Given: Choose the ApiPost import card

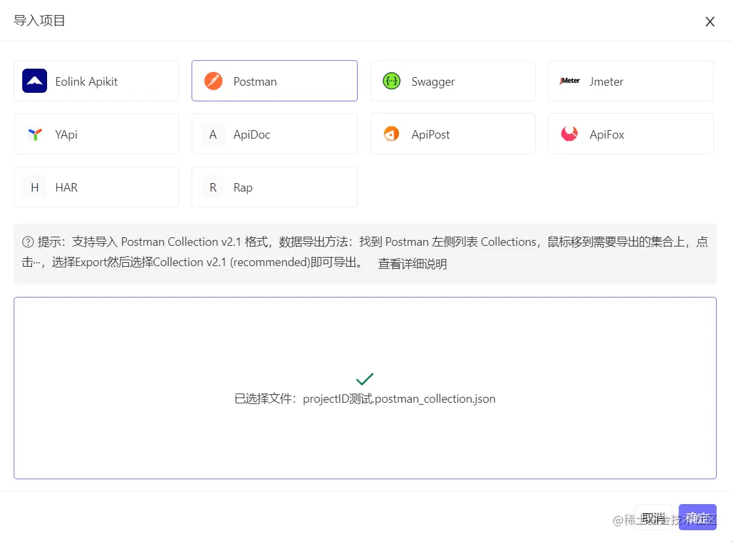Looking at the screenshot, I should point(452,133).
